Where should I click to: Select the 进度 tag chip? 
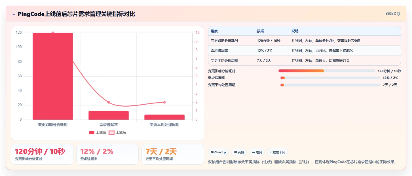(257, 152)
